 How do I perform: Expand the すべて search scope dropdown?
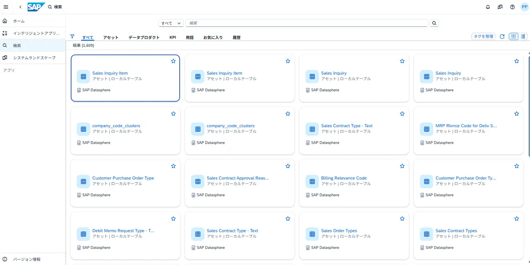tap(171, 23)
